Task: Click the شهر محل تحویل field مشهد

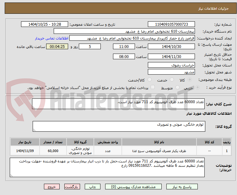Action: 171,72
